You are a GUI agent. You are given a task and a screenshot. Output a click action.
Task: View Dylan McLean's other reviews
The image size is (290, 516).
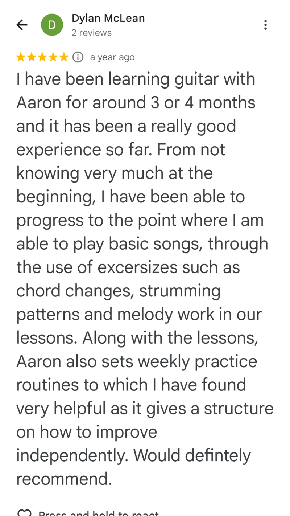pos(92,33)
